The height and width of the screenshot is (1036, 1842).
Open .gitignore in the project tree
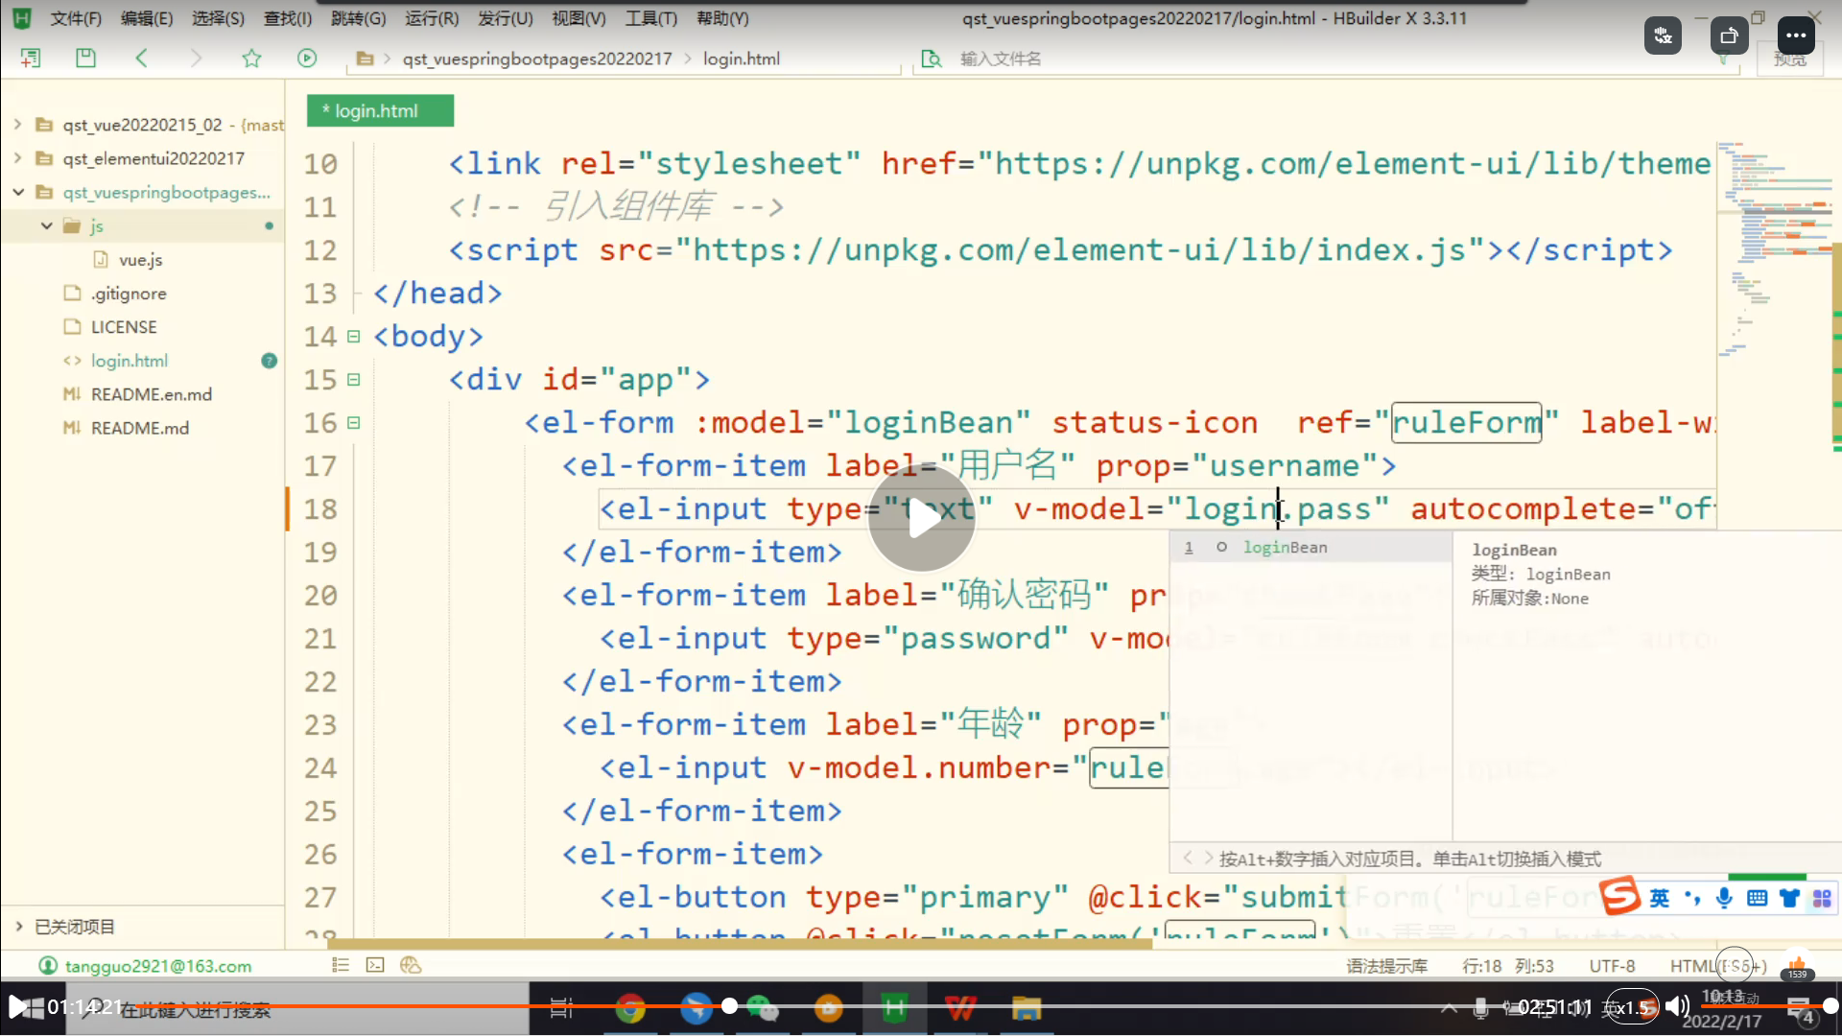click(x=129, y=294)
